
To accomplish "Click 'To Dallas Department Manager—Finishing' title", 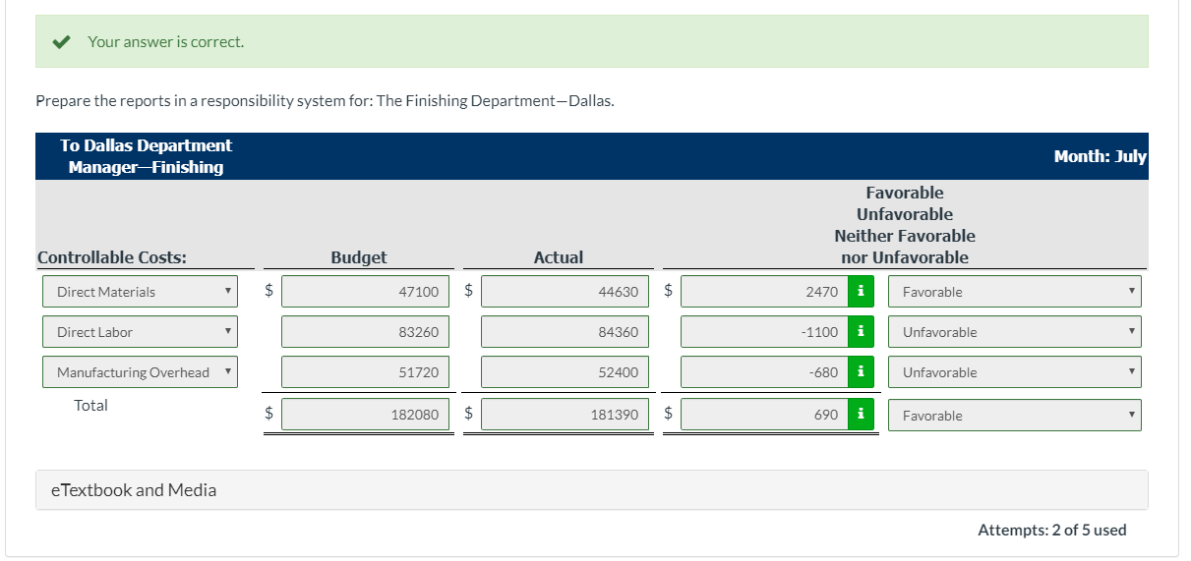I will point(147,156).
